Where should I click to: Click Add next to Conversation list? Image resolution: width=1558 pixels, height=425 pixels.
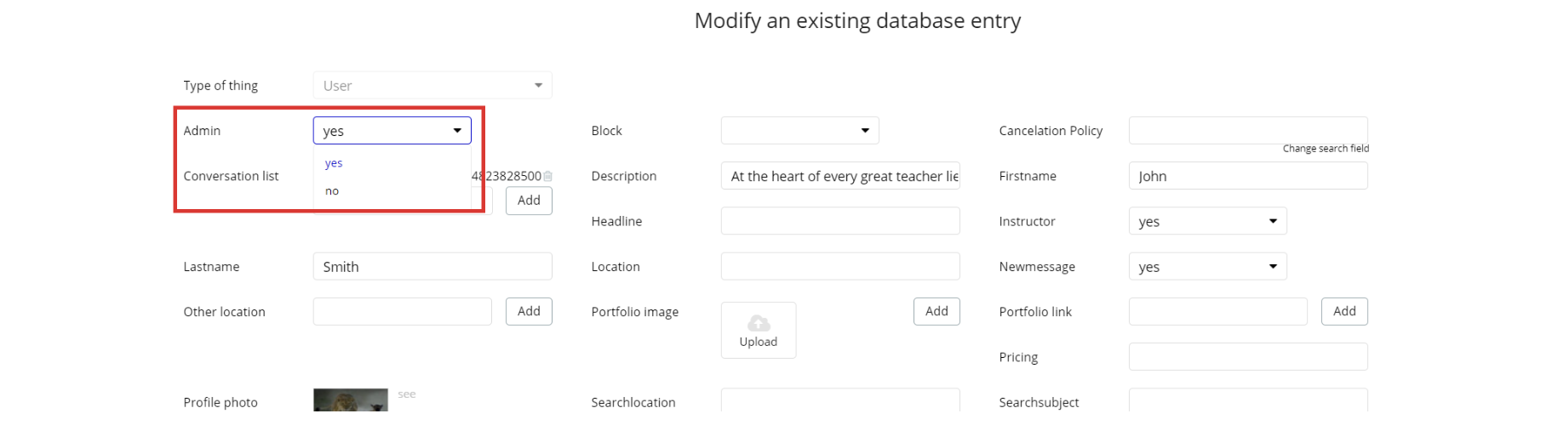point(529,201)
